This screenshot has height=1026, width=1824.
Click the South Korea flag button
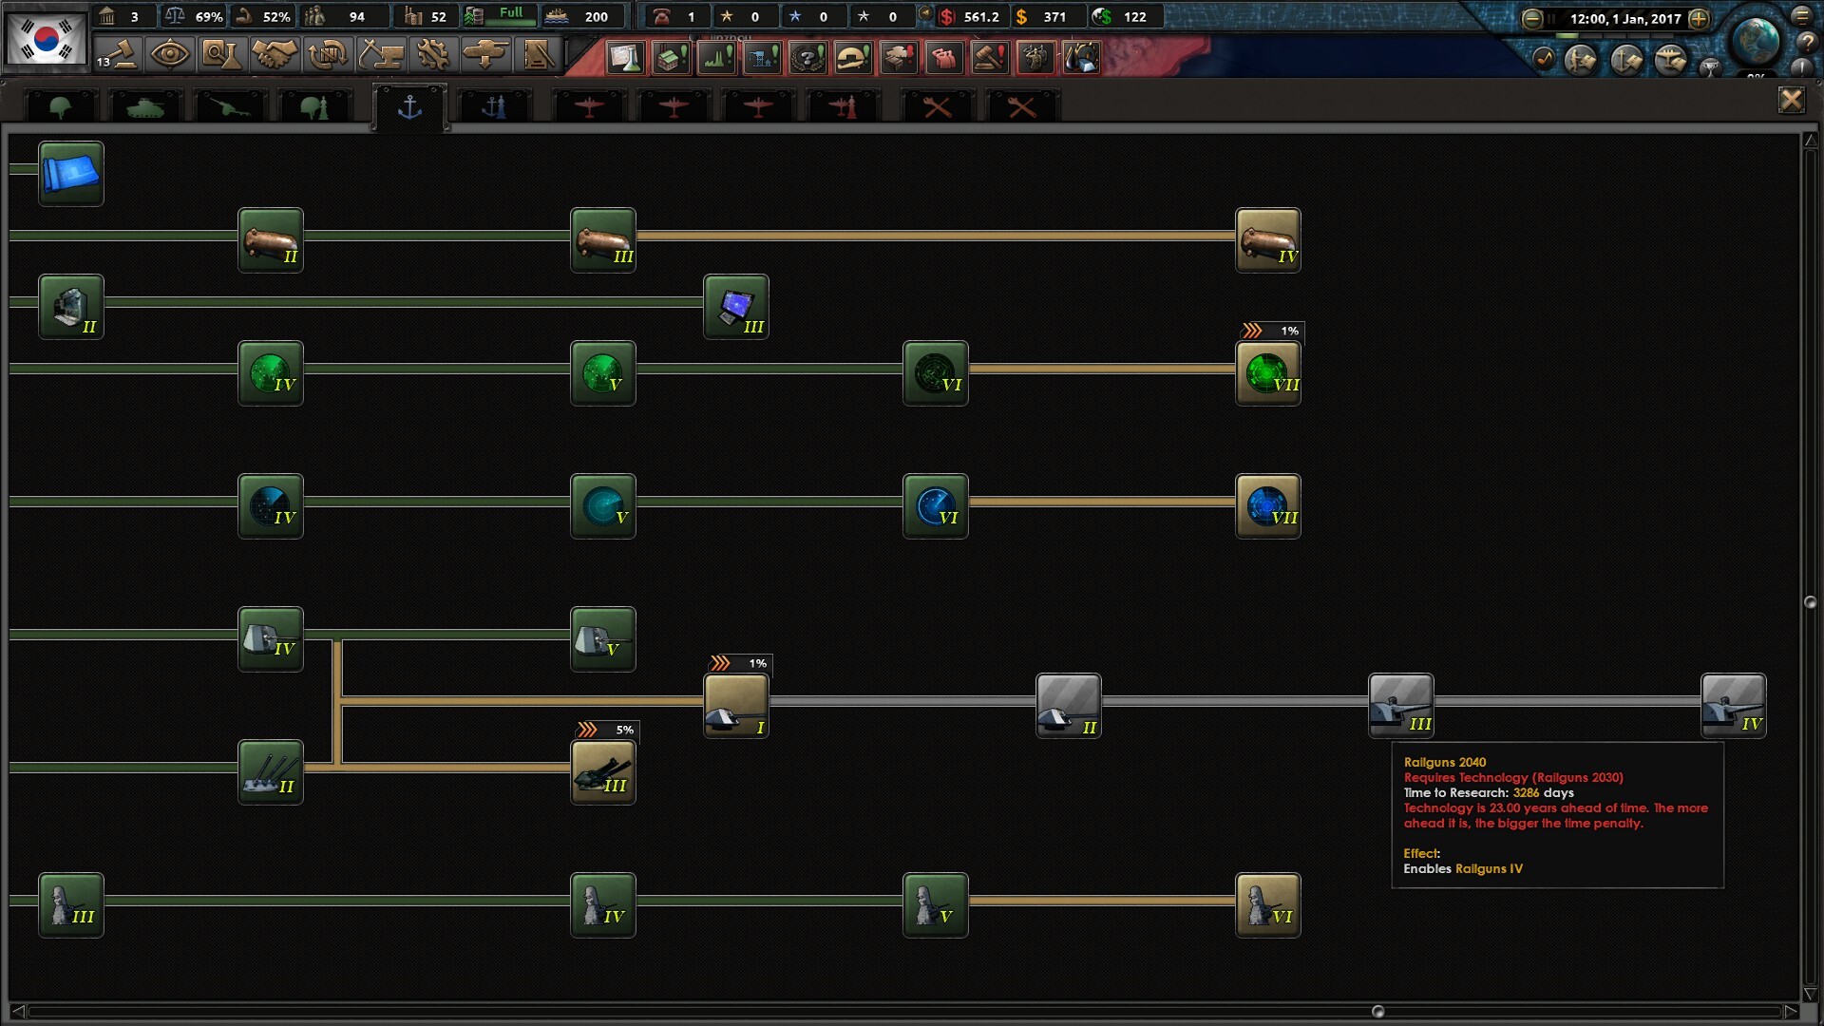point(46,37)
